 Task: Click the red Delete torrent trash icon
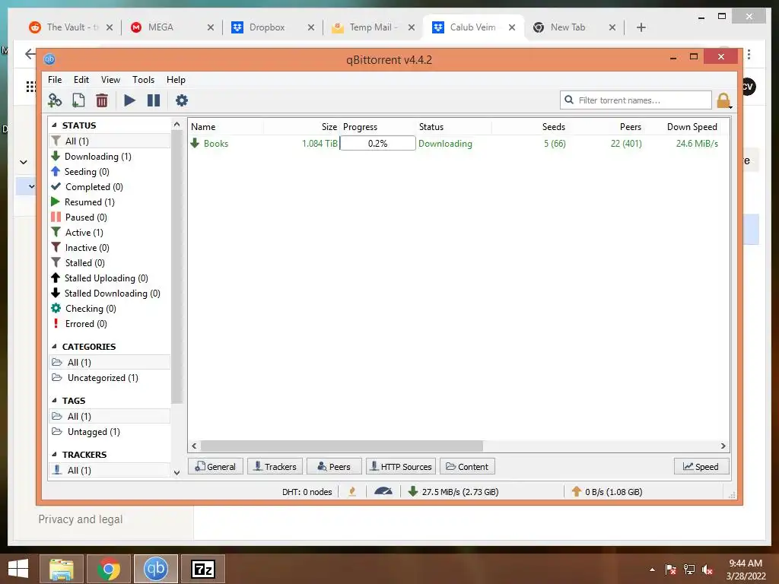point(102,100)
